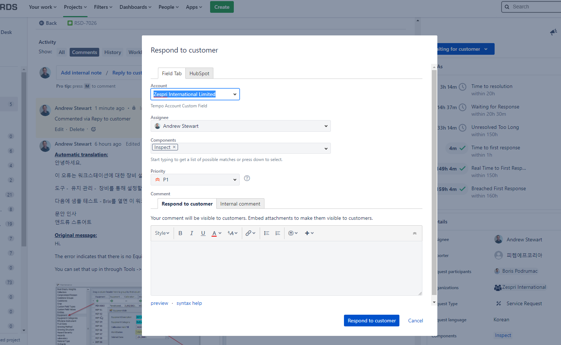Open the Dashboards menu
The width and height of the screenshot is (561, 345).
pyautogui.click(x=135, y=7)
